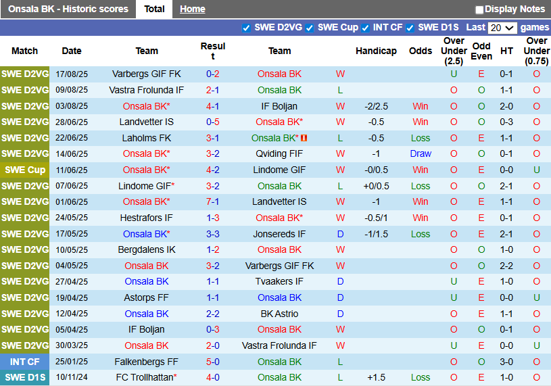
Task: Select the INT CF league cell on 25/01/25
Action: [x=24, y=362]
